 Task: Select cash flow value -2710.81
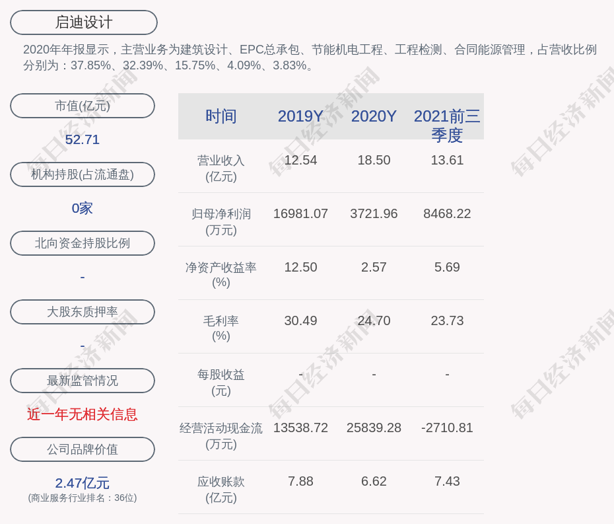point(447,428)
